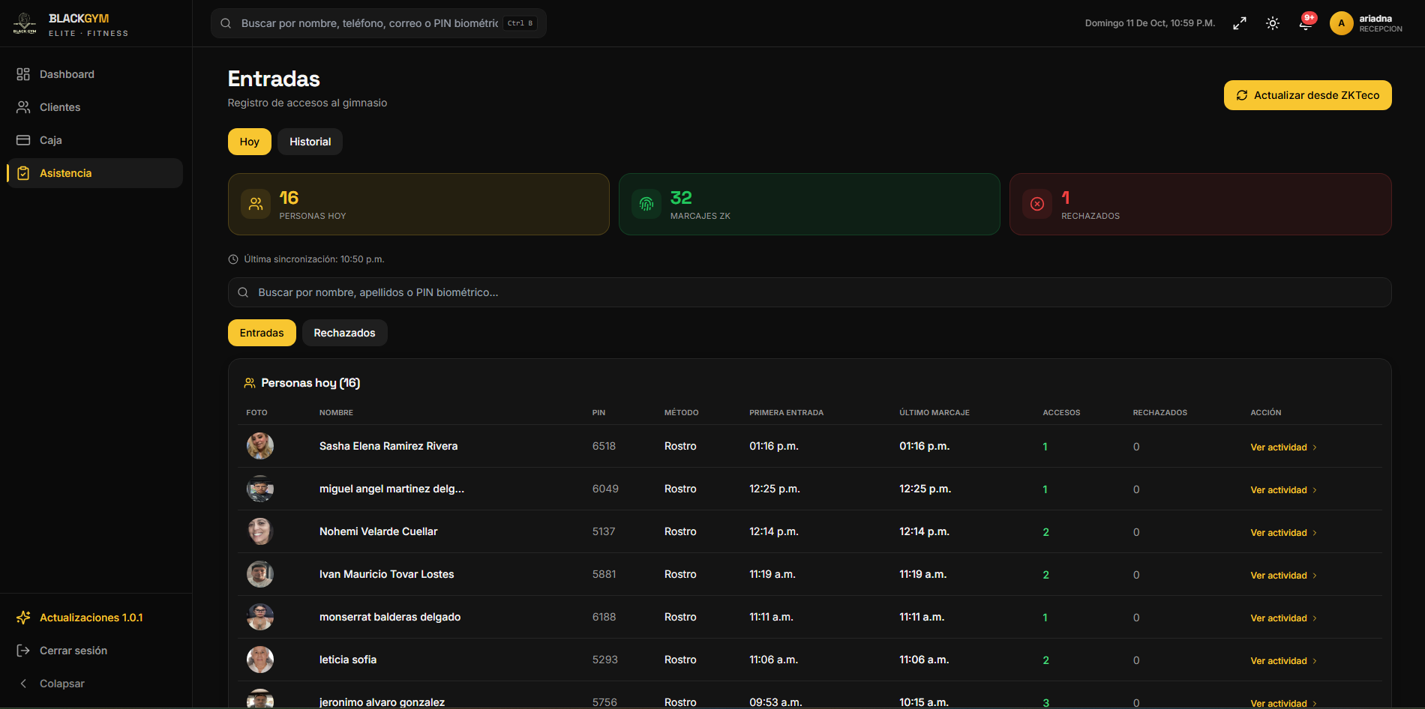Click Cerrar sesión logout icon

point(23,651)
